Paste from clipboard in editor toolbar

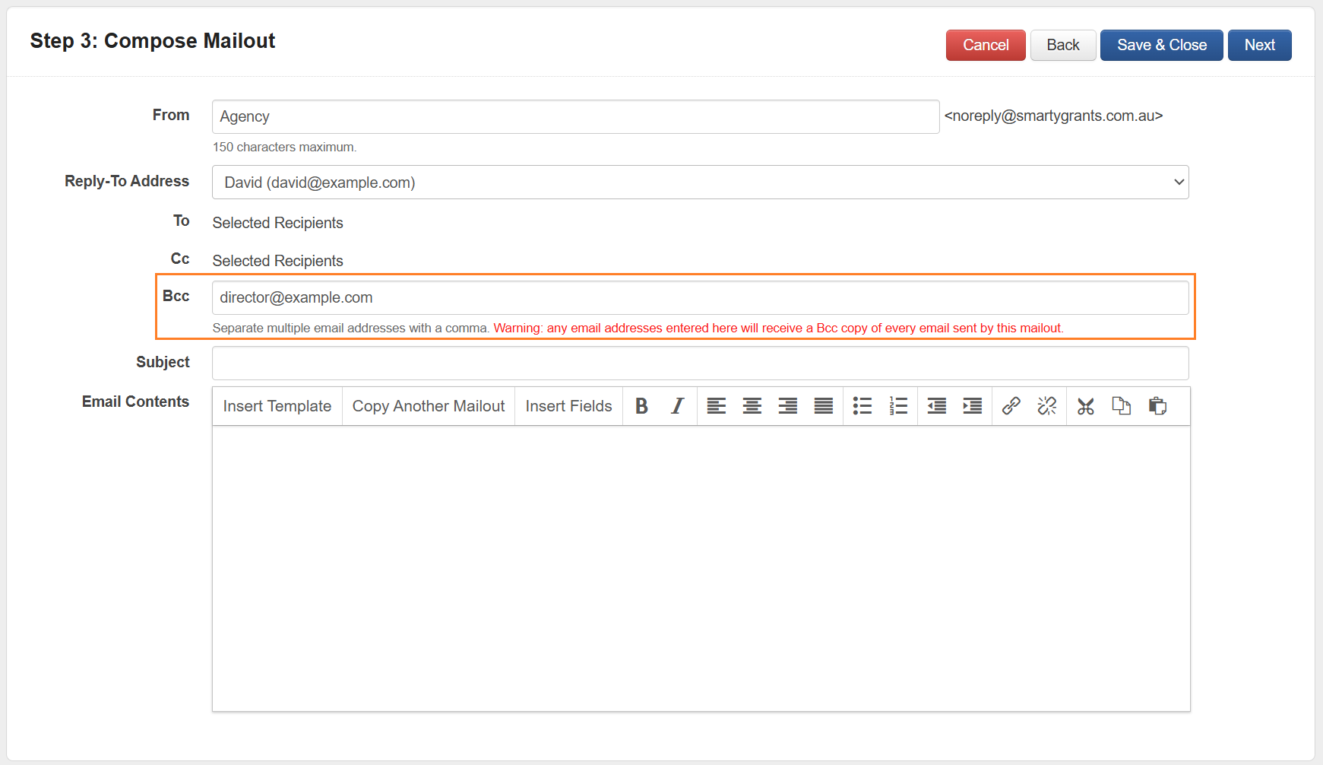[x=1157, y=406]
